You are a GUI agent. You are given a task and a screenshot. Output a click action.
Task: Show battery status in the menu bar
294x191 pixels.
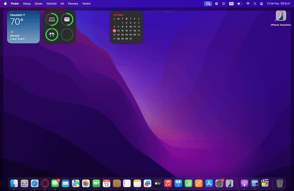(x=240, y=3)
